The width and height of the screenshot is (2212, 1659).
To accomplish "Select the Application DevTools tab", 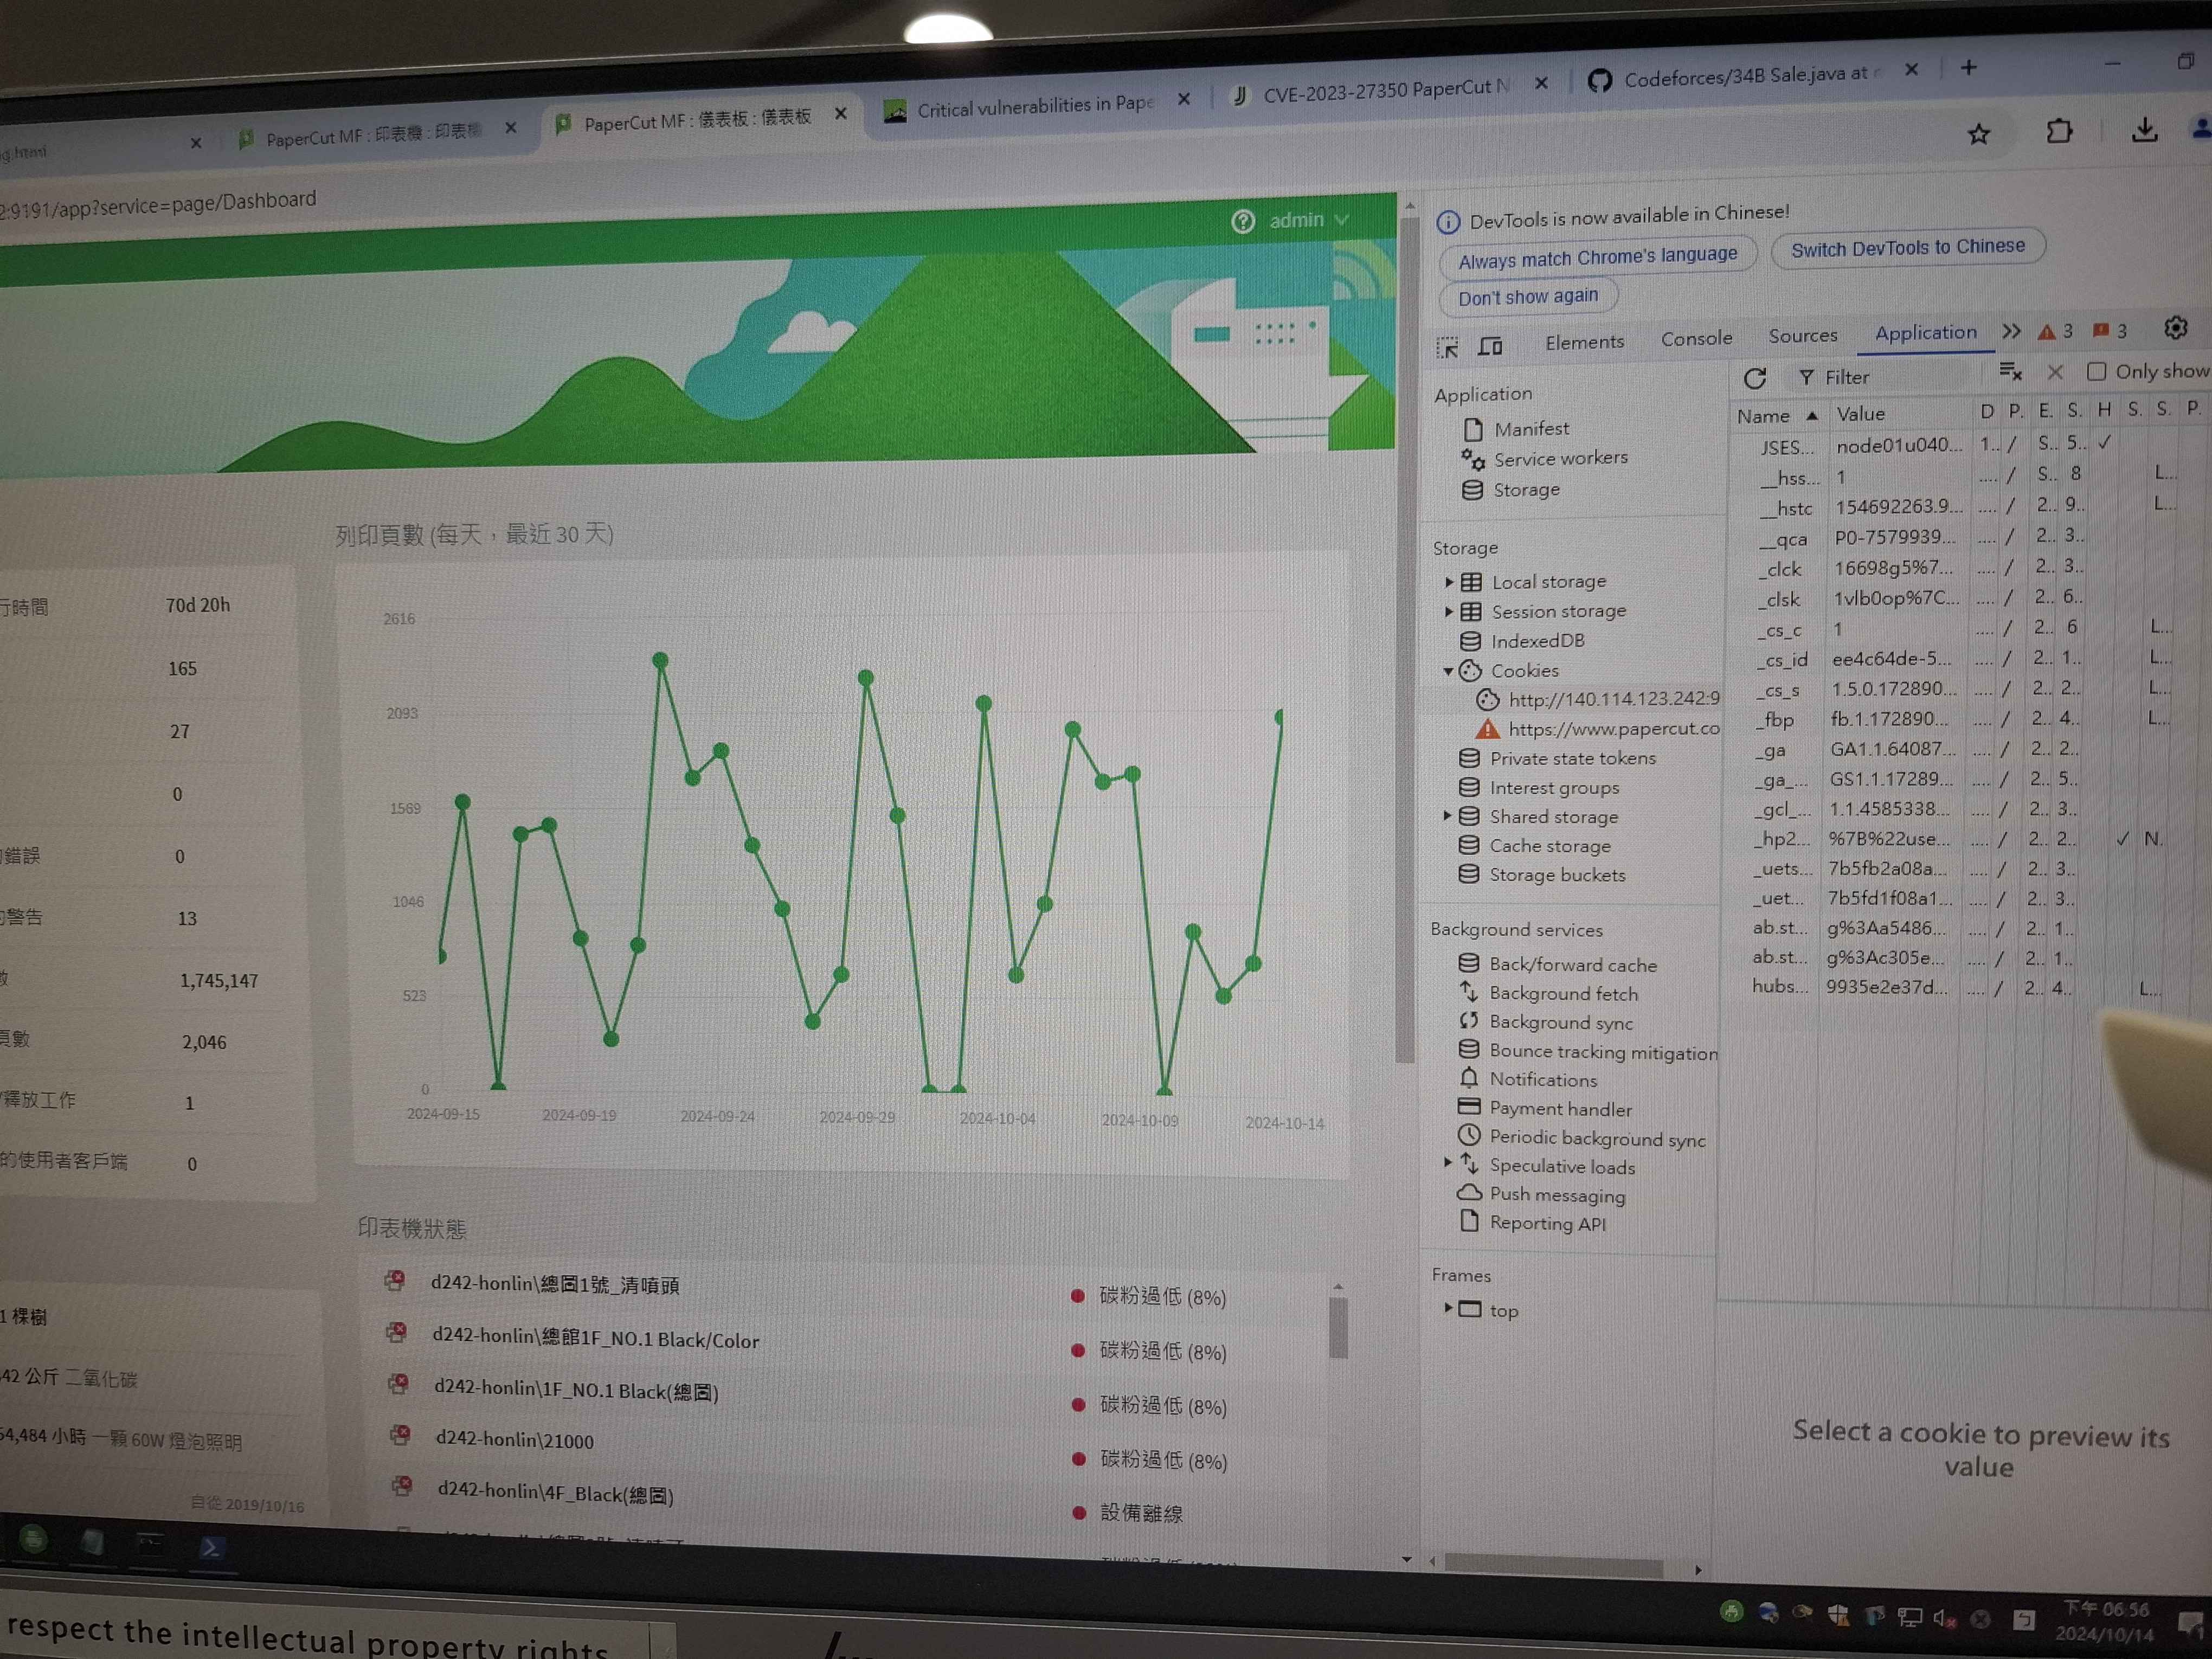I will point(1925,332).
